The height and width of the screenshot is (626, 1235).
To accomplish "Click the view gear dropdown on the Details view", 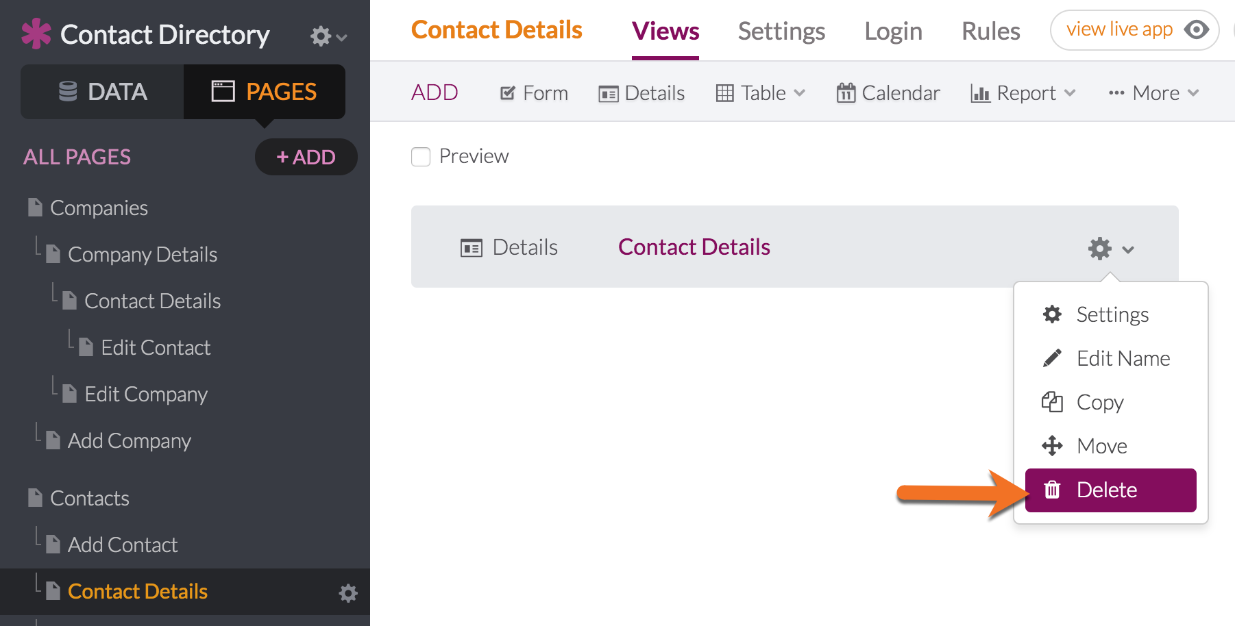I will pos(1111,248).
